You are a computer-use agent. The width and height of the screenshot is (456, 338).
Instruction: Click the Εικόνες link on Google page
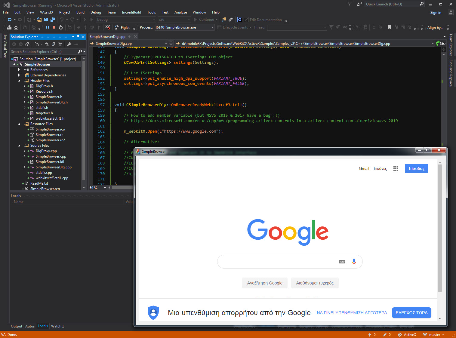point(380,169)
